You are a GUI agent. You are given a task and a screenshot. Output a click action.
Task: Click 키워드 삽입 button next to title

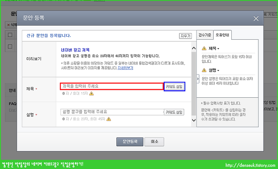tap(174, 87)
